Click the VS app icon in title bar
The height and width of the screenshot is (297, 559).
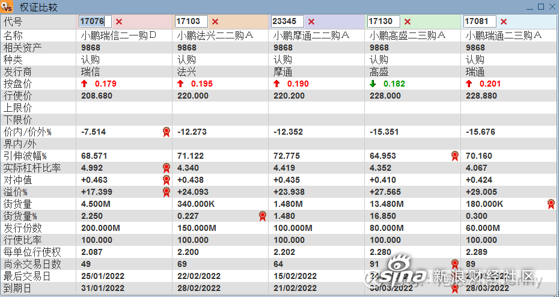click(7, 7)
